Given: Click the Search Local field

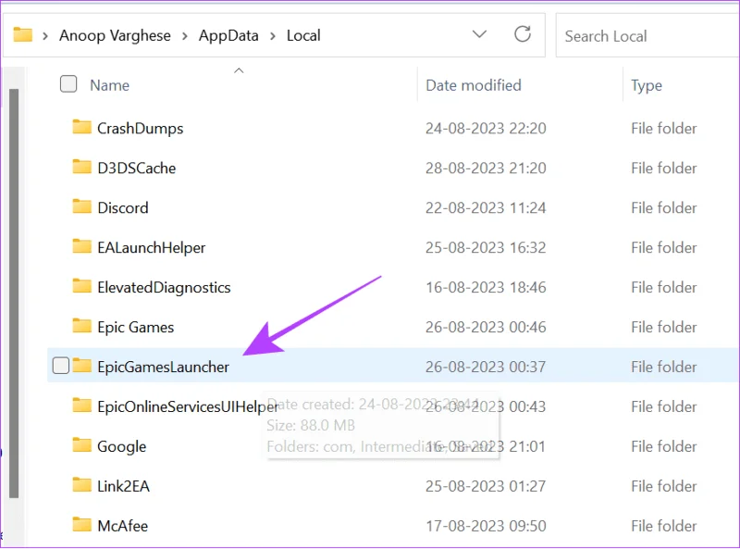Looking at the screenshot, I should pos(647,36).
